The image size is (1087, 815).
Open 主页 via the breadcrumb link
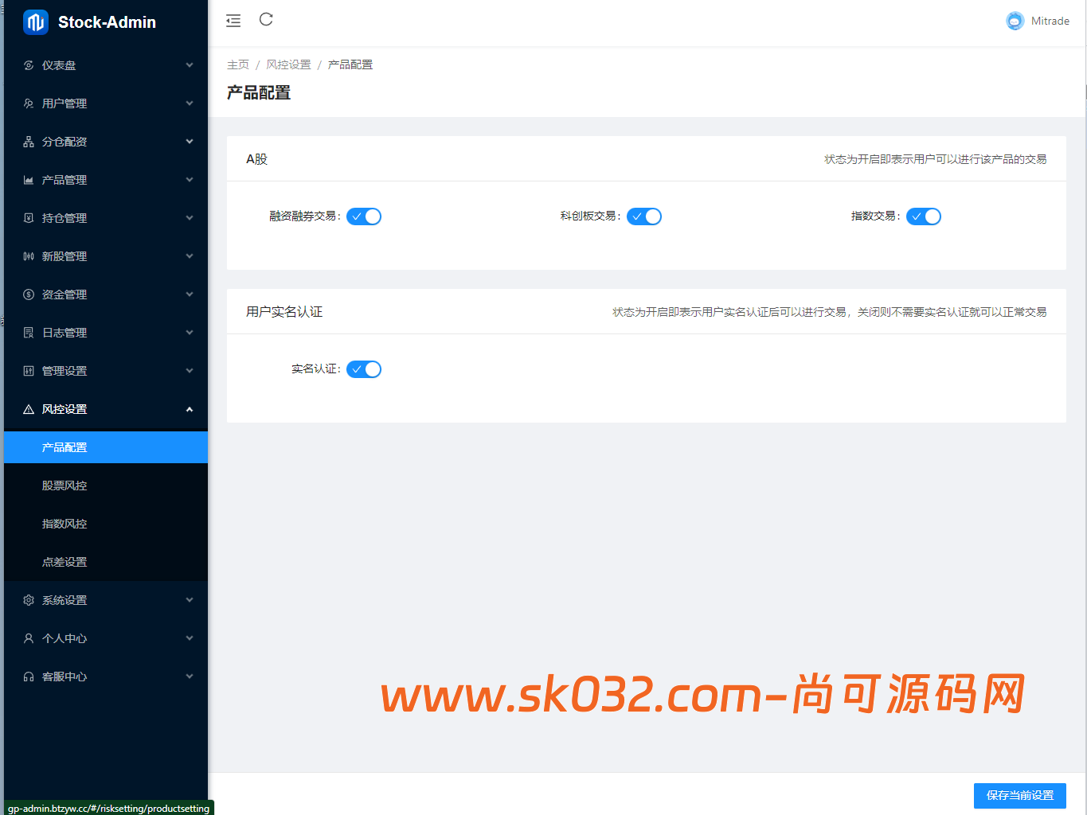click(238, 64)
